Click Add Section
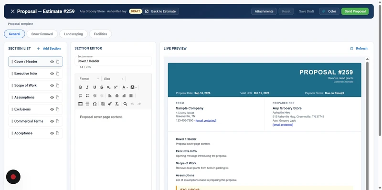The image size is (382, 190). 49,49
